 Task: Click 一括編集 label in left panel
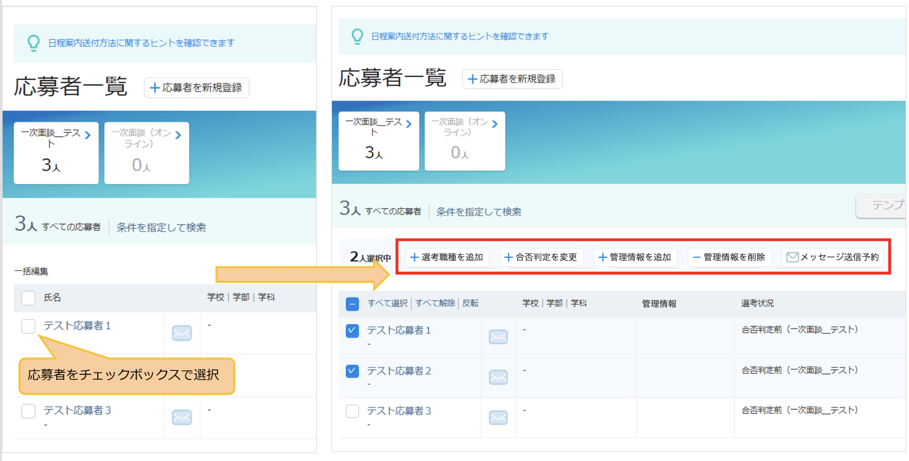(x=31, y=271)
